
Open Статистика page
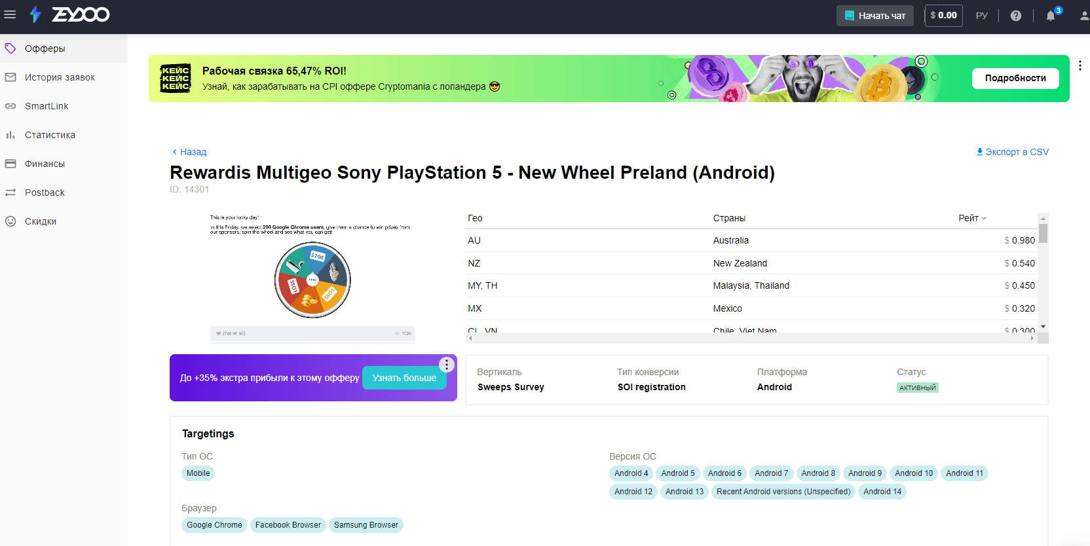(64, 135)
